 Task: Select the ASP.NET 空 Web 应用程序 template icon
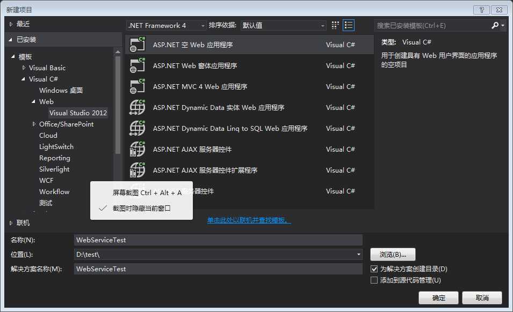(x=138, y=44)
